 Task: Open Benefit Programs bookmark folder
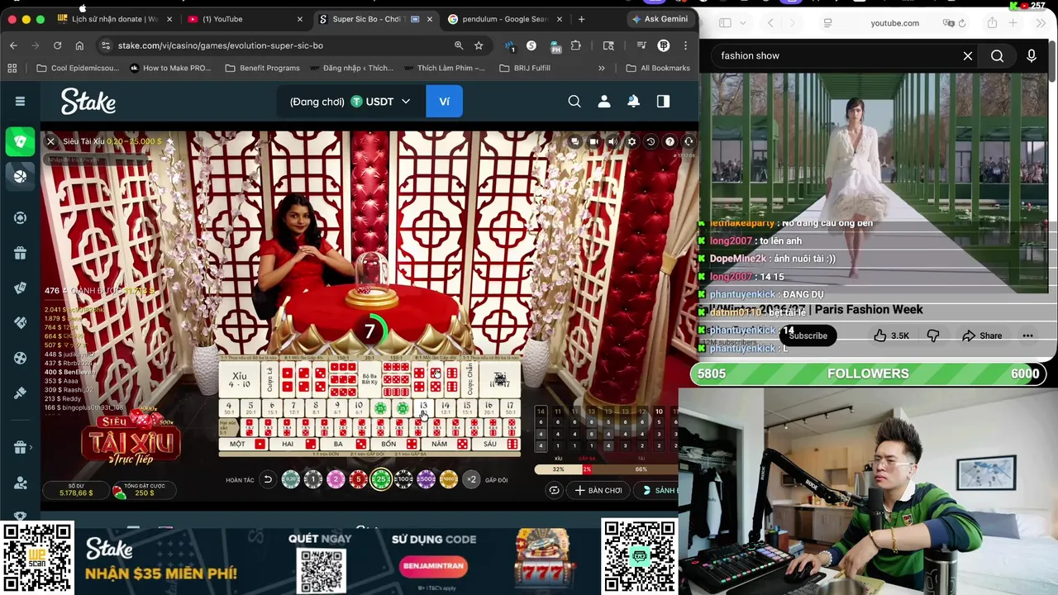pyautogui.click(x=262, y=68)
